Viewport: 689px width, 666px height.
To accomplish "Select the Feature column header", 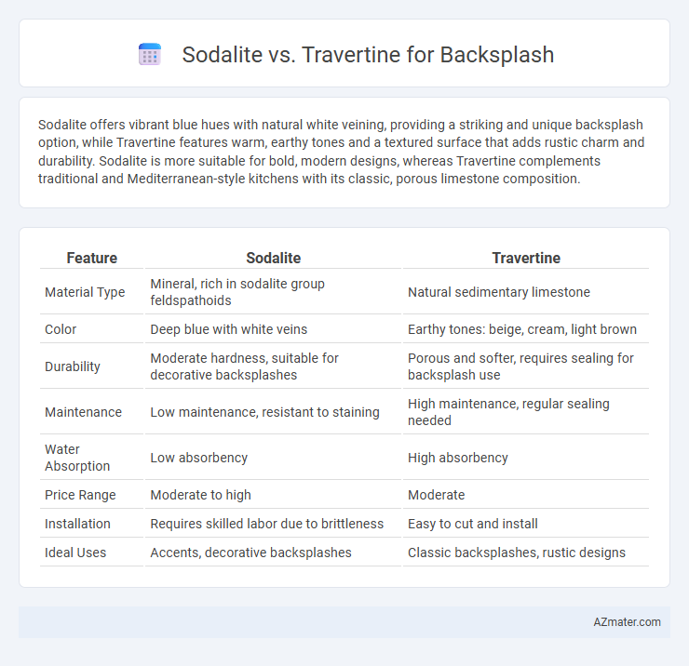I will pos(92,258).
